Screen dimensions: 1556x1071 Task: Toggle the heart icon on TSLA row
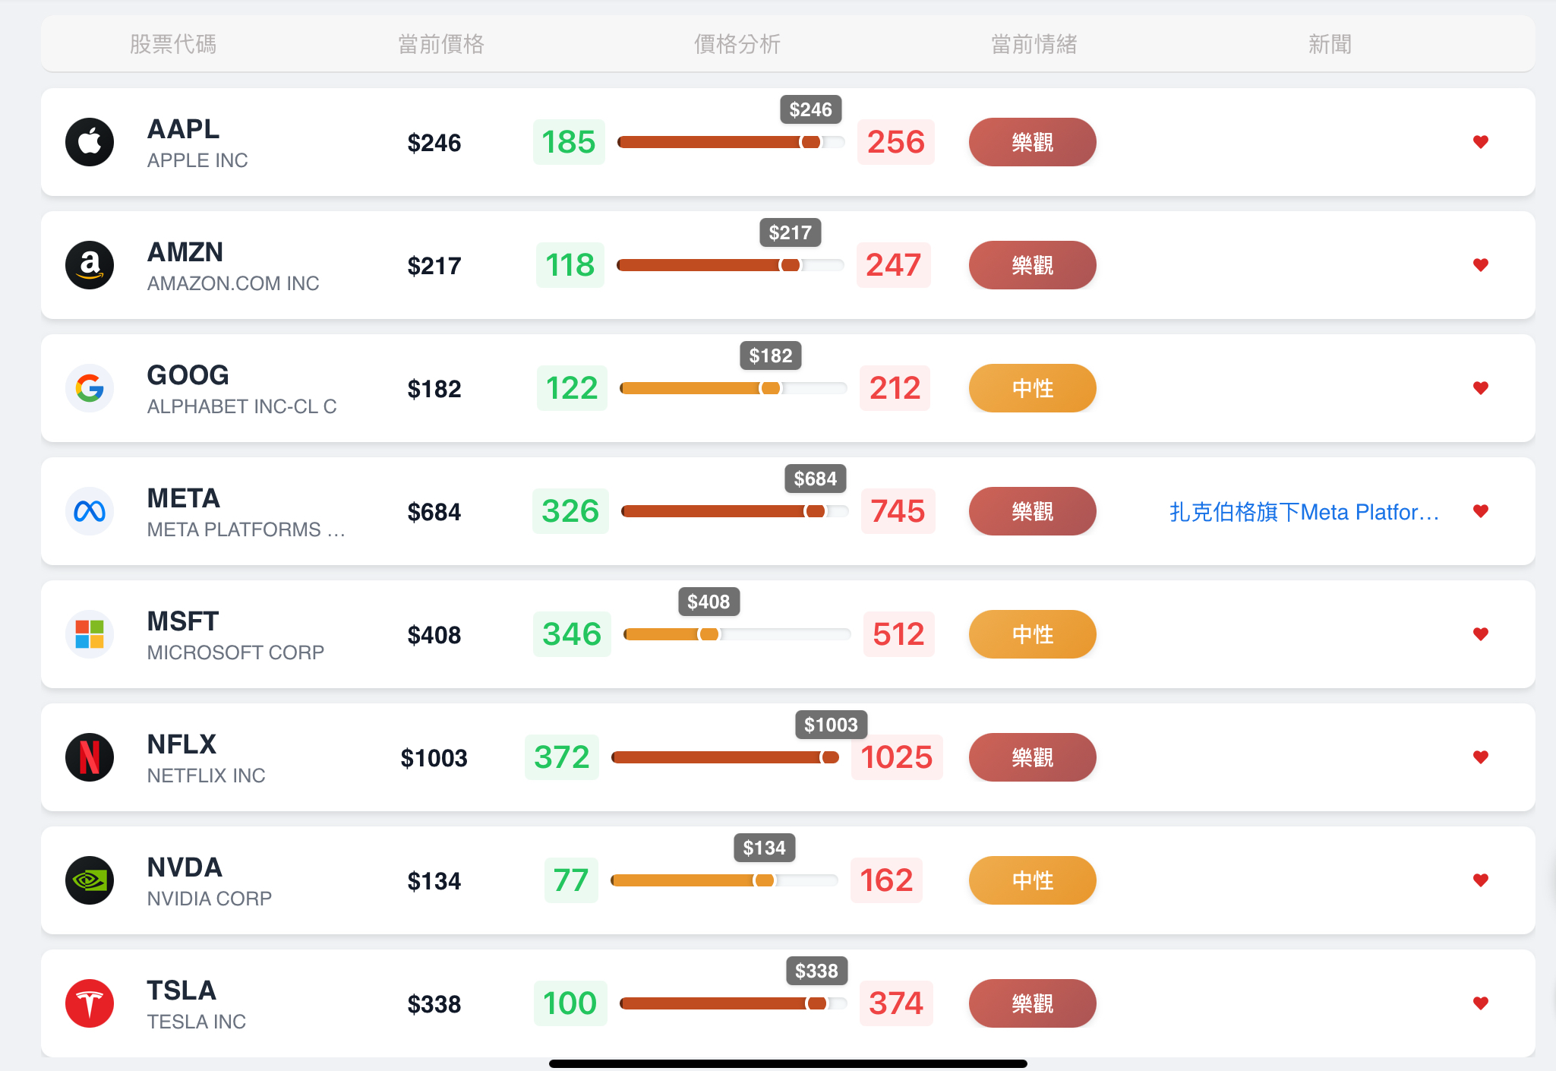(x=1480, y=1003)
